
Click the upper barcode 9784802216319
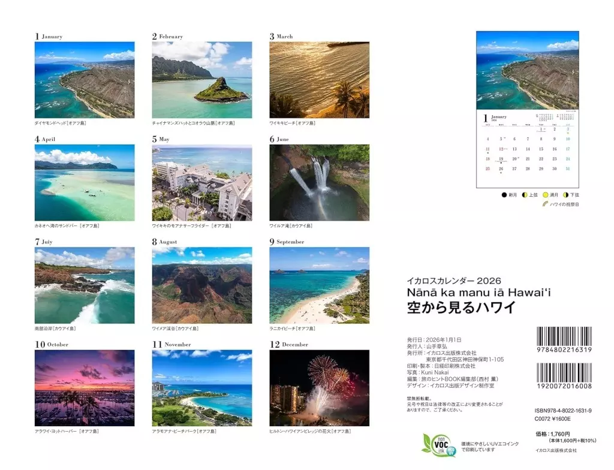(563, 339)
